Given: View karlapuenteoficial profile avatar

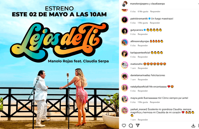Looking at the screenshot, I should coord(125,54).
